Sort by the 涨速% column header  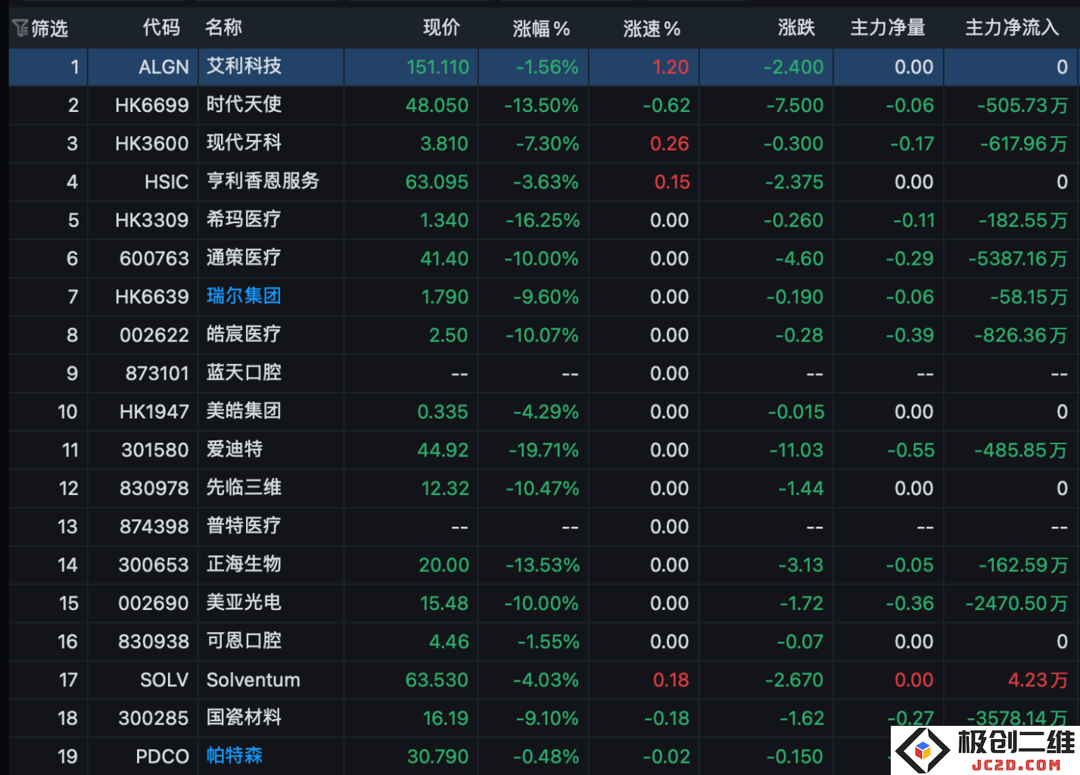(652, 29)
